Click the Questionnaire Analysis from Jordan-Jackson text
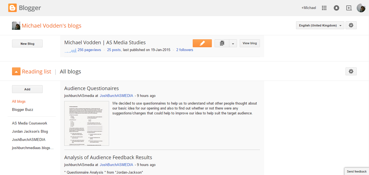 (104, 172)
